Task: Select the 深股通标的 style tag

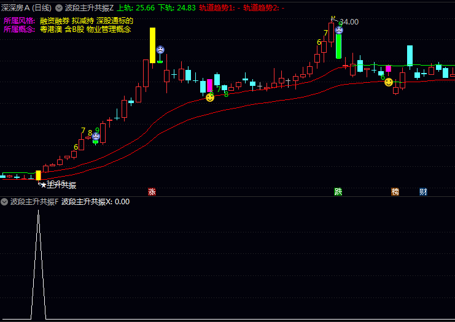Action: [115, 21]
